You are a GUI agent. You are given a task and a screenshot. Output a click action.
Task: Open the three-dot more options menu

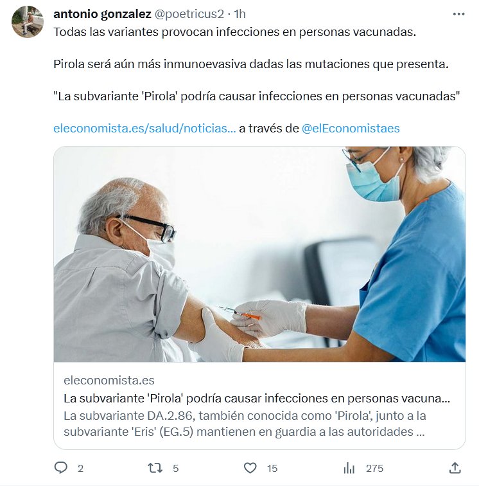(458, 14)
